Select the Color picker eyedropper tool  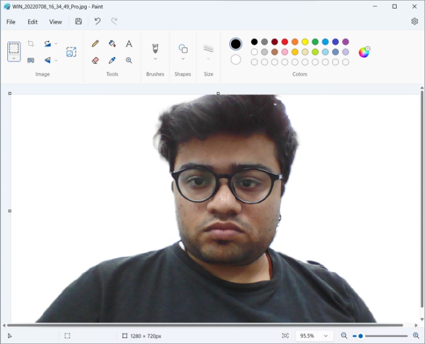(x=112, y=60)
